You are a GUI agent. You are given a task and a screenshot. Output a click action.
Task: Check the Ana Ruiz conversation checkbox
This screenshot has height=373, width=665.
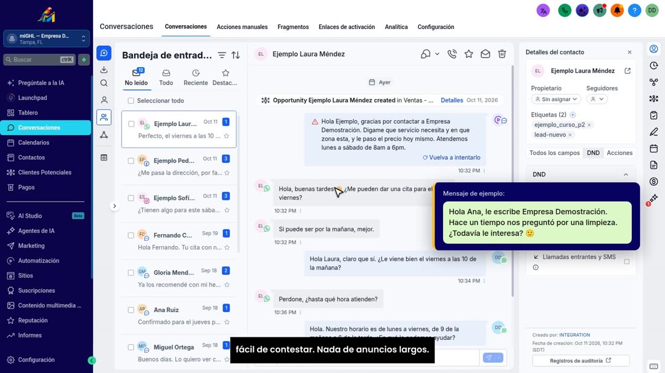pos(131,310)
